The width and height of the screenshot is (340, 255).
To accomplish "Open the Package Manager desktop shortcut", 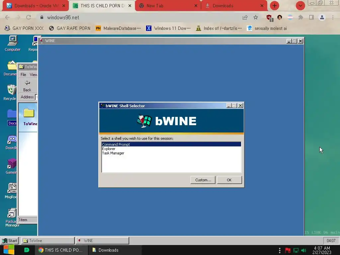I will point(12,217).
